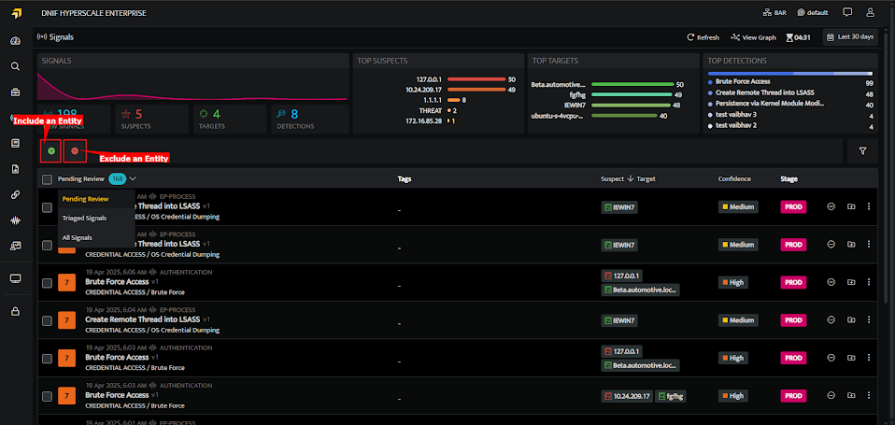
Task: Click minus-circle icon on 6:06 AM Brute Force row
Action: coord(831,282)
